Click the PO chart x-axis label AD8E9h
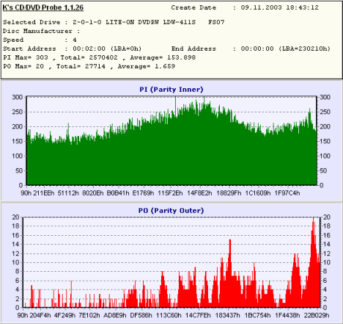The image size is (343, 324). (115, 315)
